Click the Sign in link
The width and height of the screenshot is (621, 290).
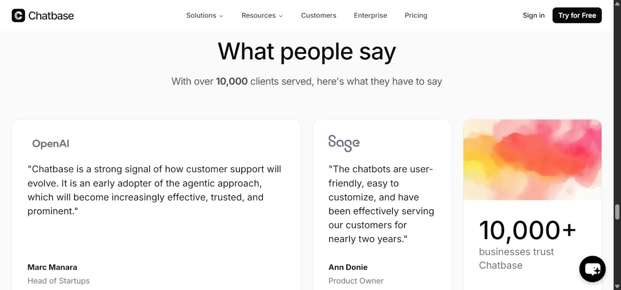(533, 15)
